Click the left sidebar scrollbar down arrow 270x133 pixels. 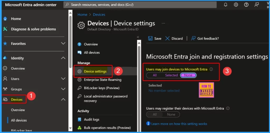click(70, 128)
